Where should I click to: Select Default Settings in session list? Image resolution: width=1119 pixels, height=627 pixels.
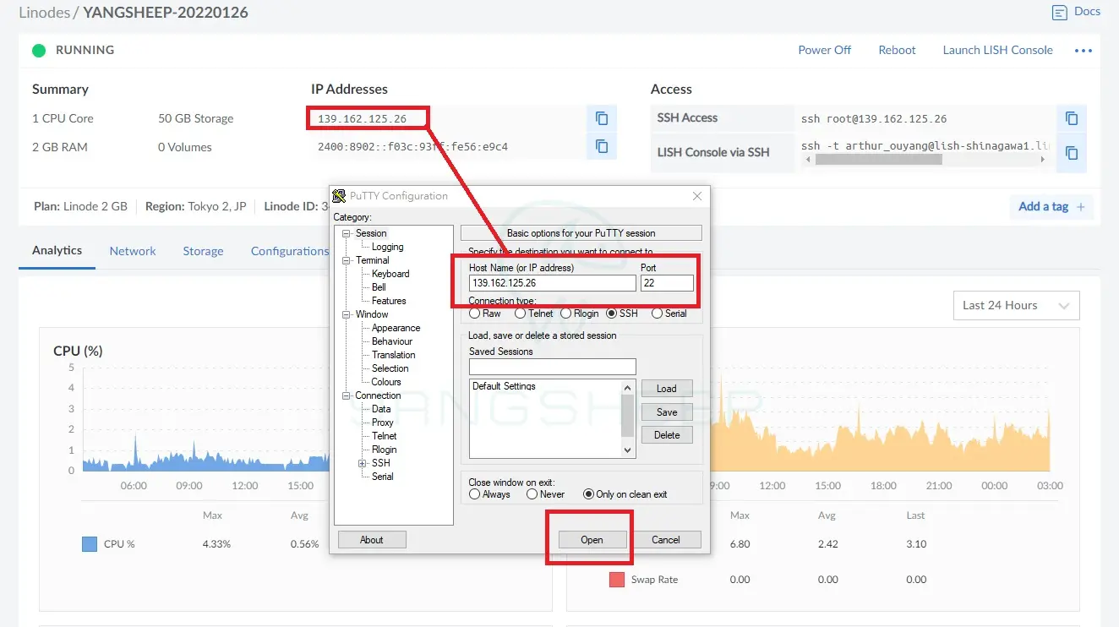coord(504,386)
